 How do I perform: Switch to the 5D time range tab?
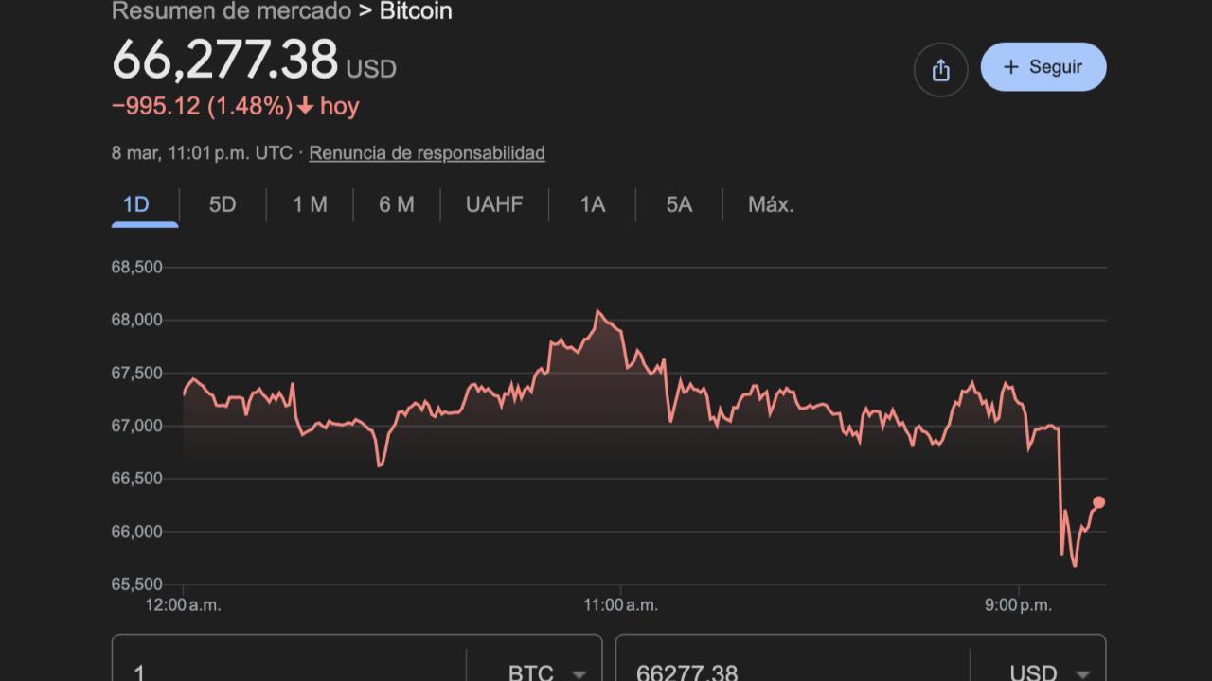(221, 204)
